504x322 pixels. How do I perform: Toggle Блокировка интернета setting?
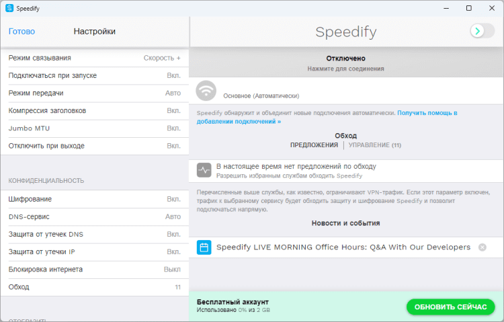[173, 270]
